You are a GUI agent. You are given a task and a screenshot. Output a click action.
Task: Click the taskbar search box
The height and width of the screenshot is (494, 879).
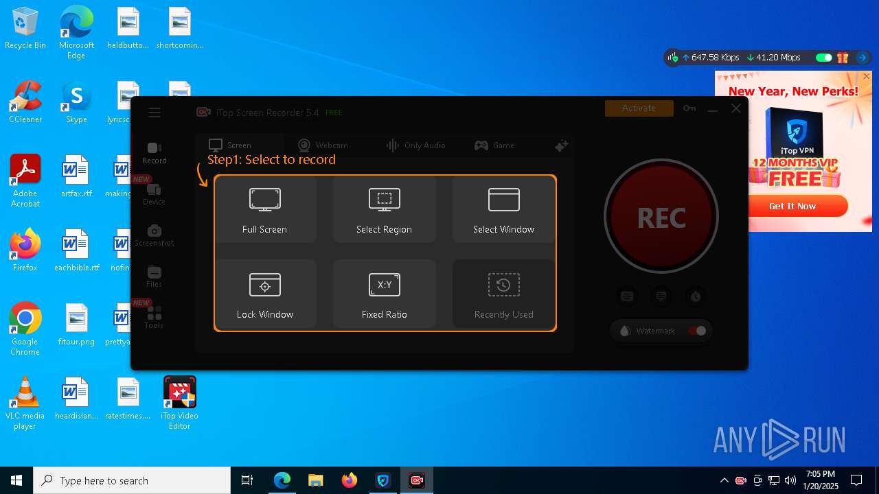132,480
